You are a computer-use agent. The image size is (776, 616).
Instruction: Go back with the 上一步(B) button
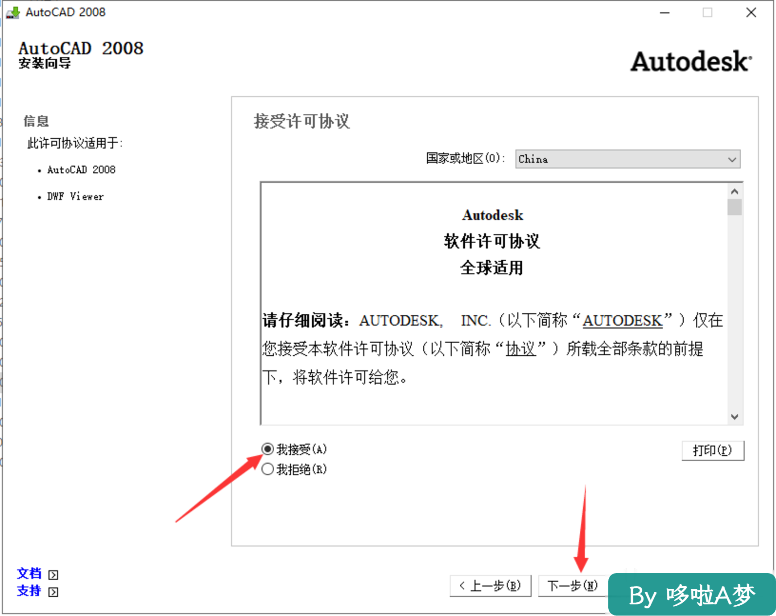(x=491, y=586)
